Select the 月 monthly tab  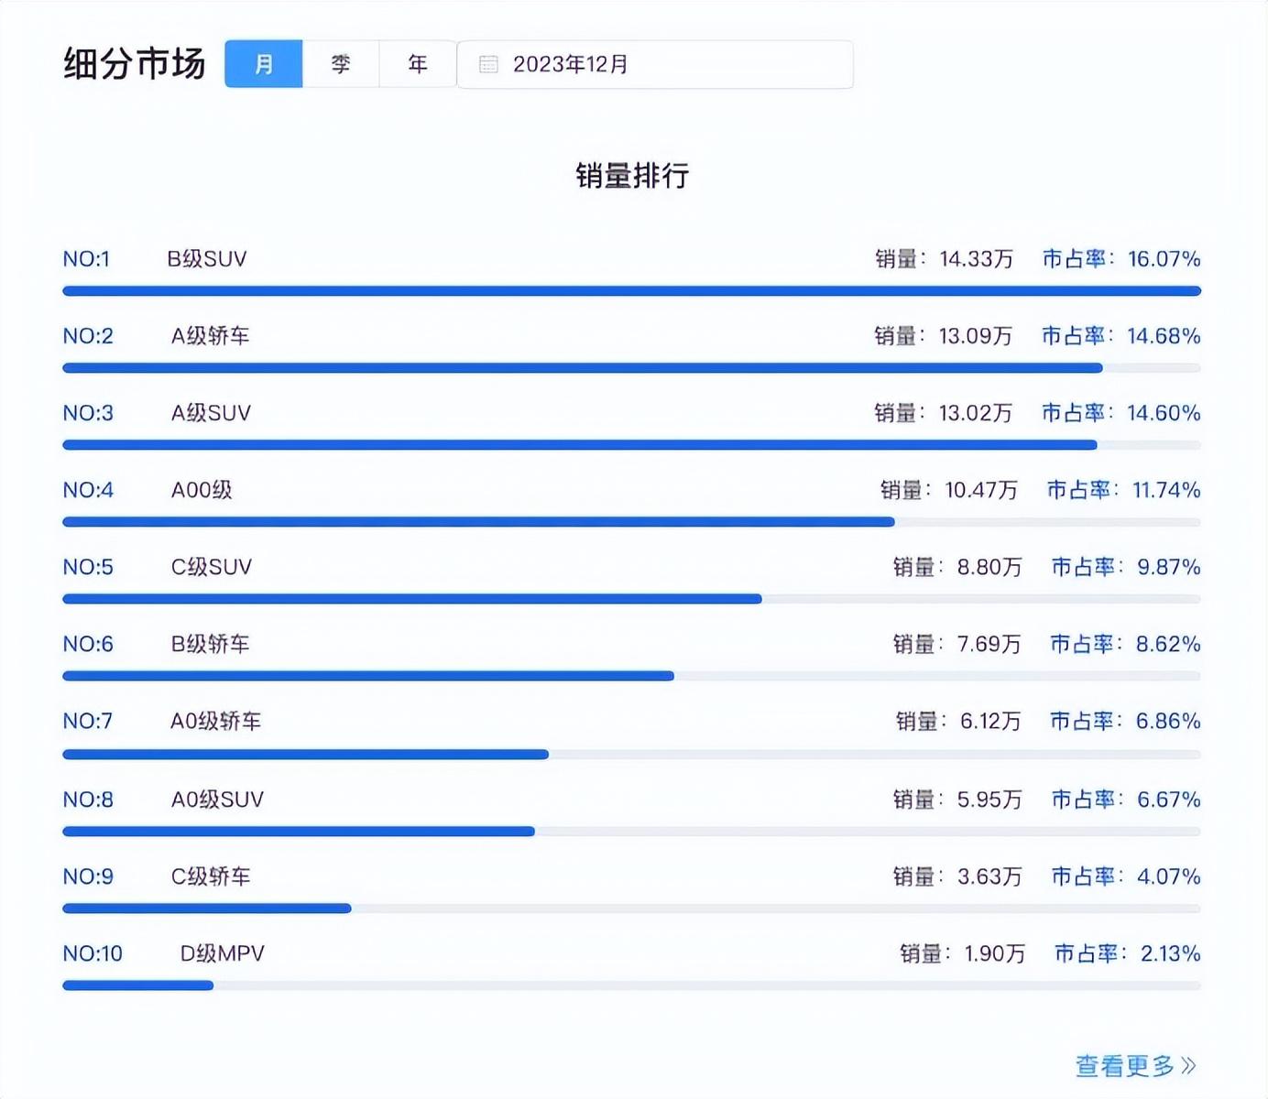coord(264,64)
